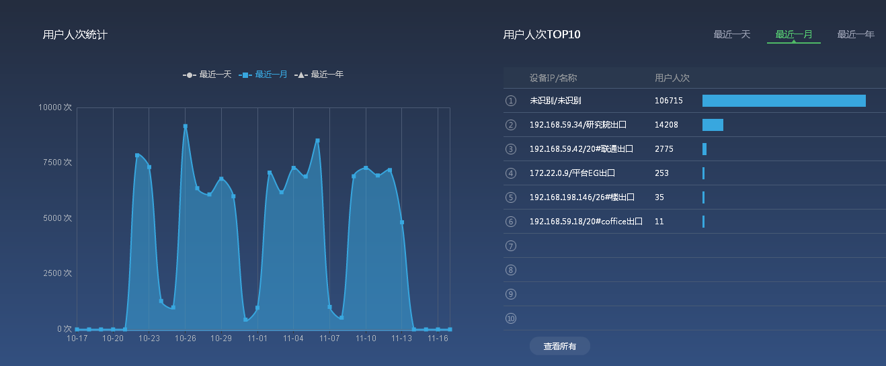Screen dimensions: 886x366
Task: Toggle the 最近一月 legend series
Action: [x=264, y=75]
